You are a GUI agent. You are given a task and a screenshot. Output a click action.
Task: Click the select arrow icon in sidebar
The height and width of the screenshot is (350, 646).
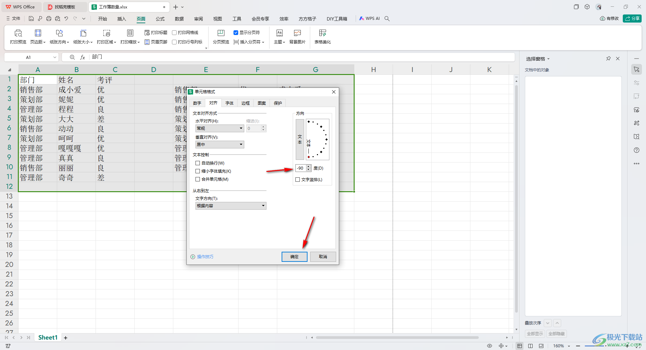tap(637, 69)
